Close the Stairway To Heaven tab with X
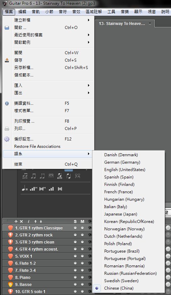The height and width of the screenshot is (295, 171). [150, 24]
